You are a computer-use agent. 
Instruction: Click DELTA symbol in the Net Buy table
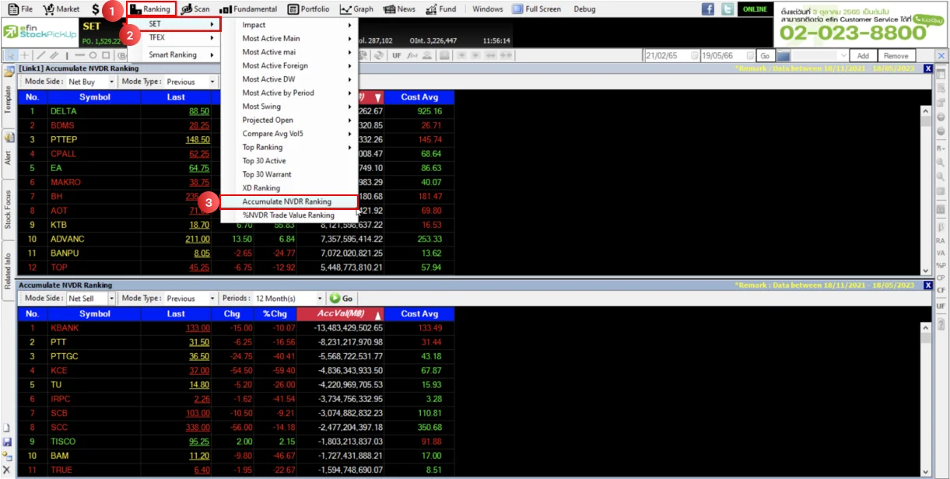coord(63,111)
